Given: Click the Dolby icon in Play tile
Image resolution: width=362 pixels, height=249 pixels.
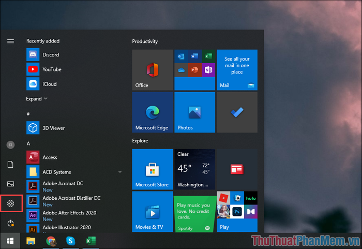Looking at the screenshot, I should 251,212.
